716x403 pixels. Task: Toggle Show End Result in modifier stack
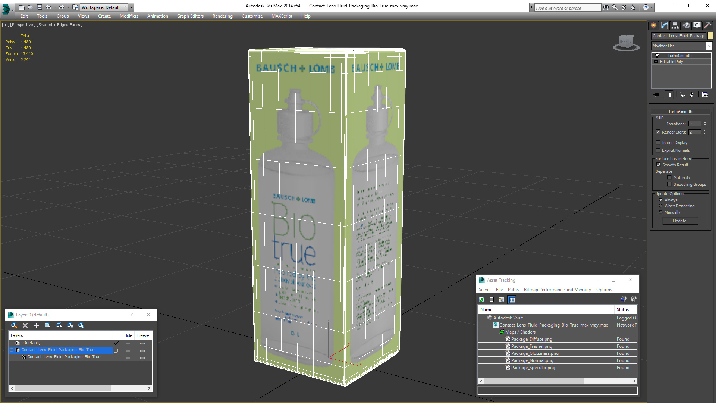[670, 95]
